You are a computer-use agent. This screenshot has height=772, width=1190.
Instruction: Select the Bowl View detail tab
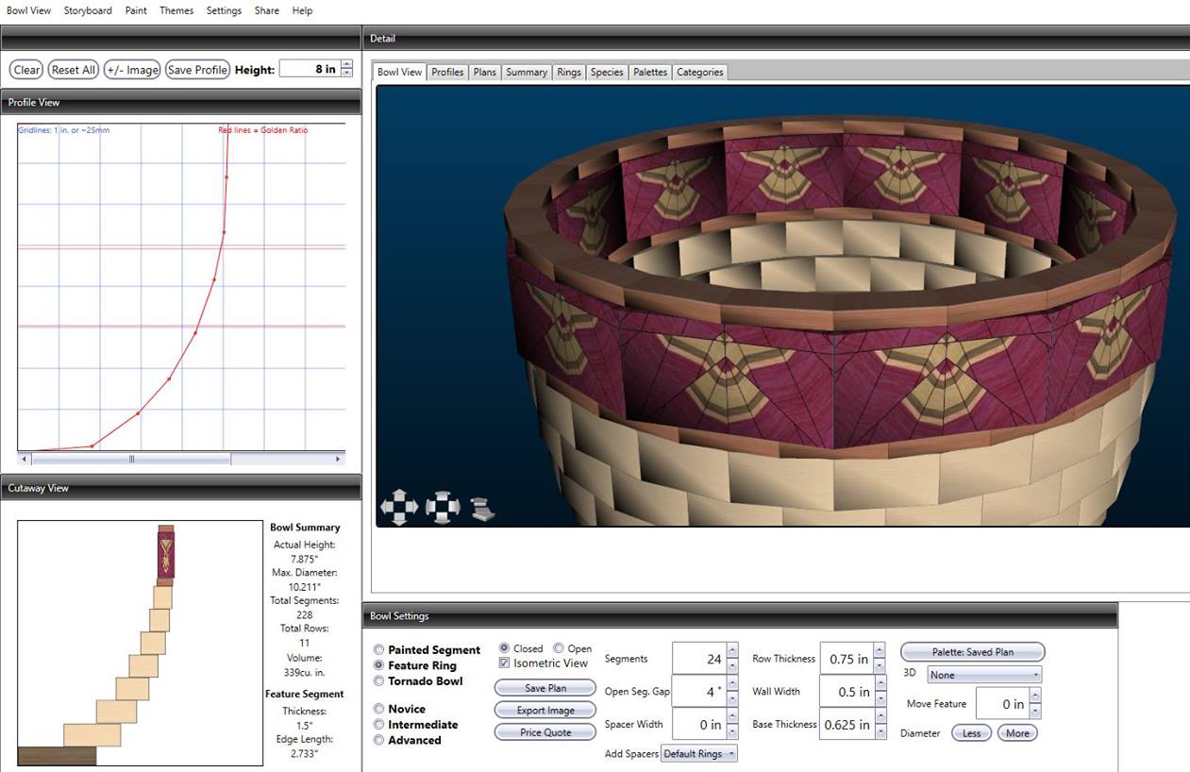tap(400, 72)
